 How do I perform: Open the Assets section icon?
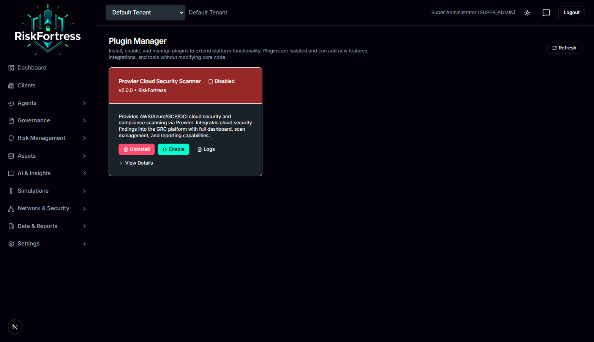[11, 155]
